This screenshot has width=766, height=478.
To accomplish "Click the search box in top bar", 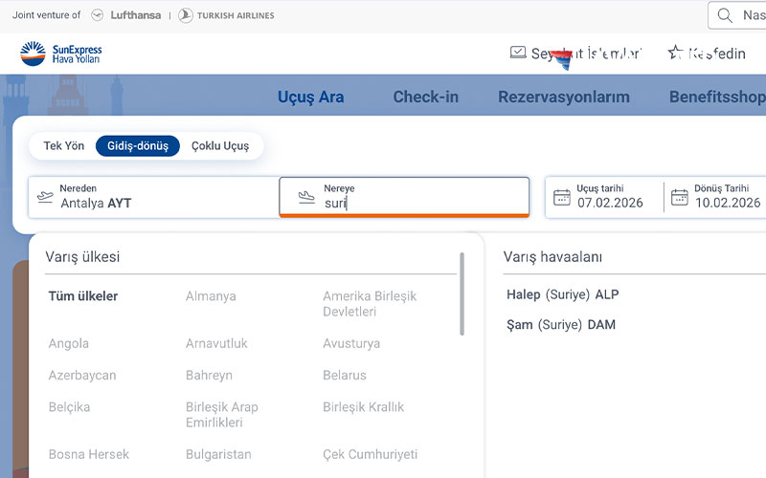I will pyautogui.click(x=736, y=15).
